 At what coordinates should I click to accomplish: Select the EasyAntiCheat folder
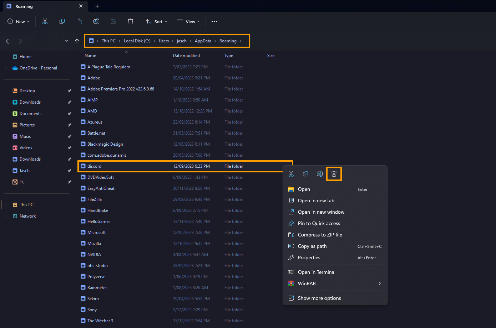point(101,188)
